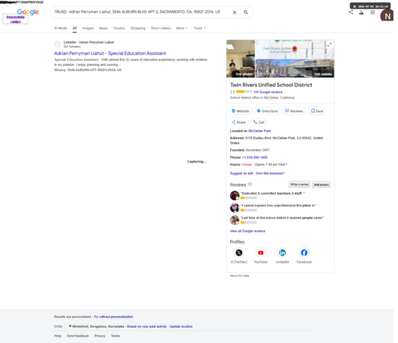
Task: Click the info icon beside Reviews heading
Action: 250,184
